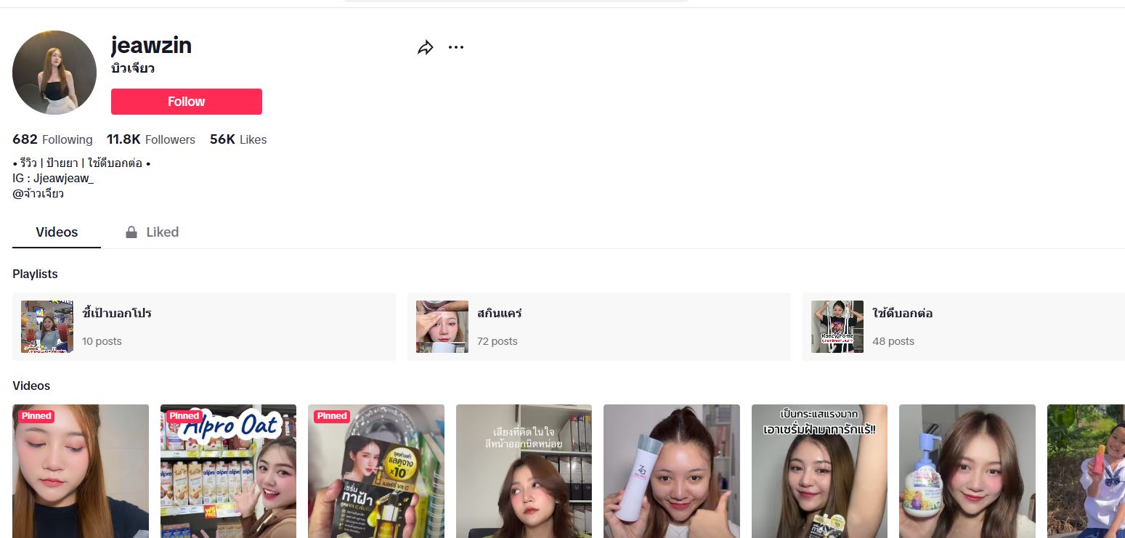This screenshot has width=1125, height=538.
Task: Open the pinned Alpro Oat video
Action: (x=228, y=471)
